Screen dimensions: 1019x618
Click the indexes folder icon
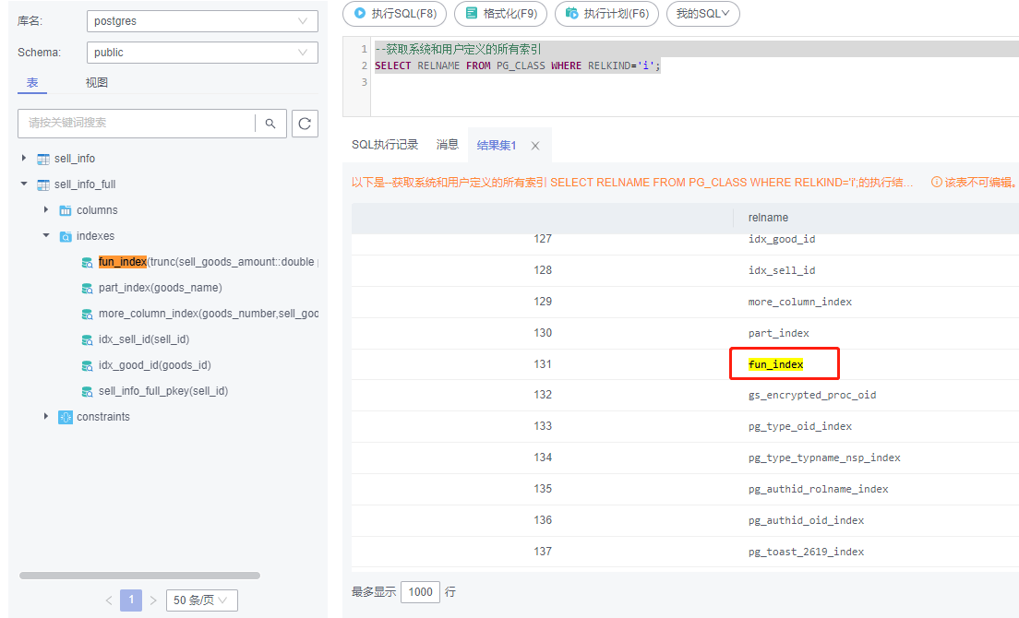tap(66, 236)
